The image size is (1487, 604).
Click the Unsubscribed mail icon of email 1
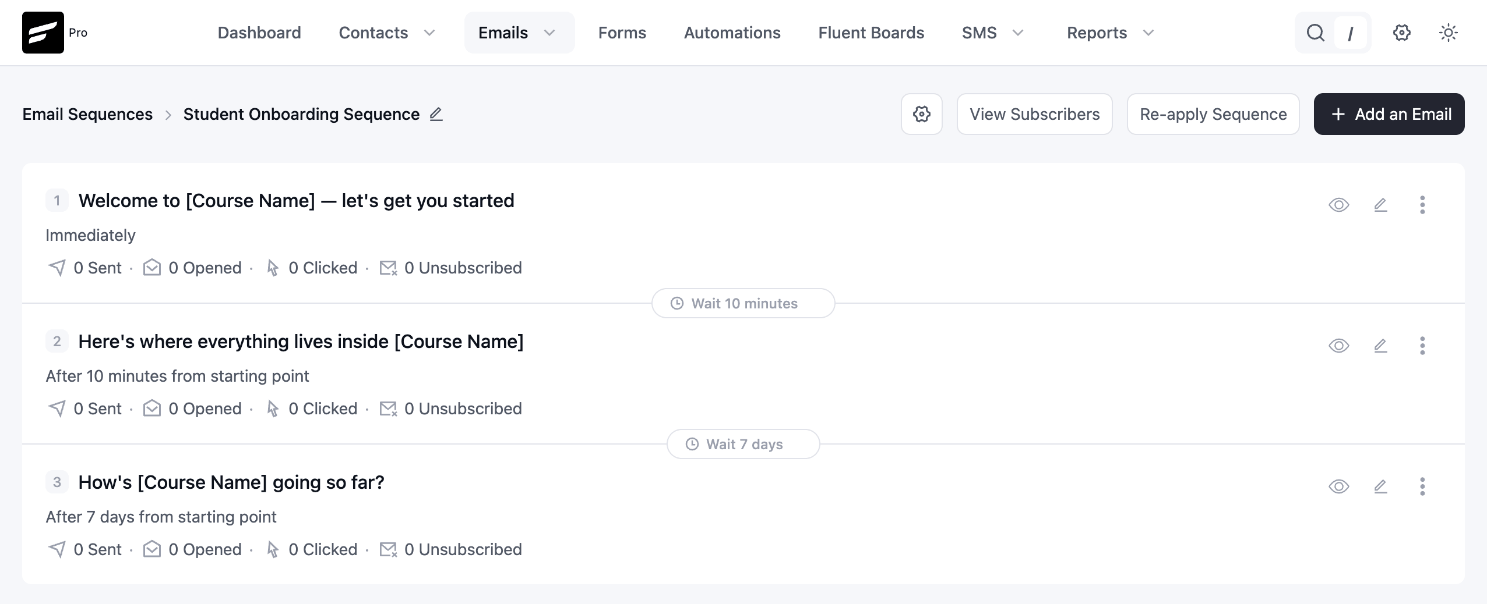click(388, 268)
